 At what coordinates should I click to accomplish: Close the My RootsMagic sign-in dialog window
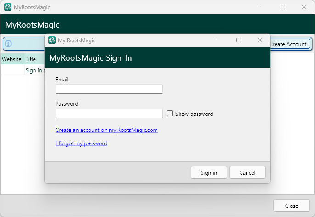coord(260,40)
